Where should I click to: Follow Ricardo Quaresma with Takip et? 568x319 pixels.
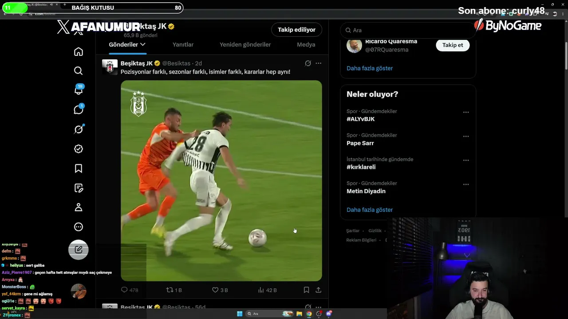[x=453, y=45]
